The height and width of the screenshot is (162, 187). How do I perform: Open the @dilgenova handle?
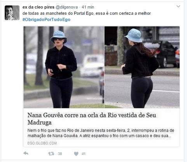pyautogui.click(x=66, y=7)
